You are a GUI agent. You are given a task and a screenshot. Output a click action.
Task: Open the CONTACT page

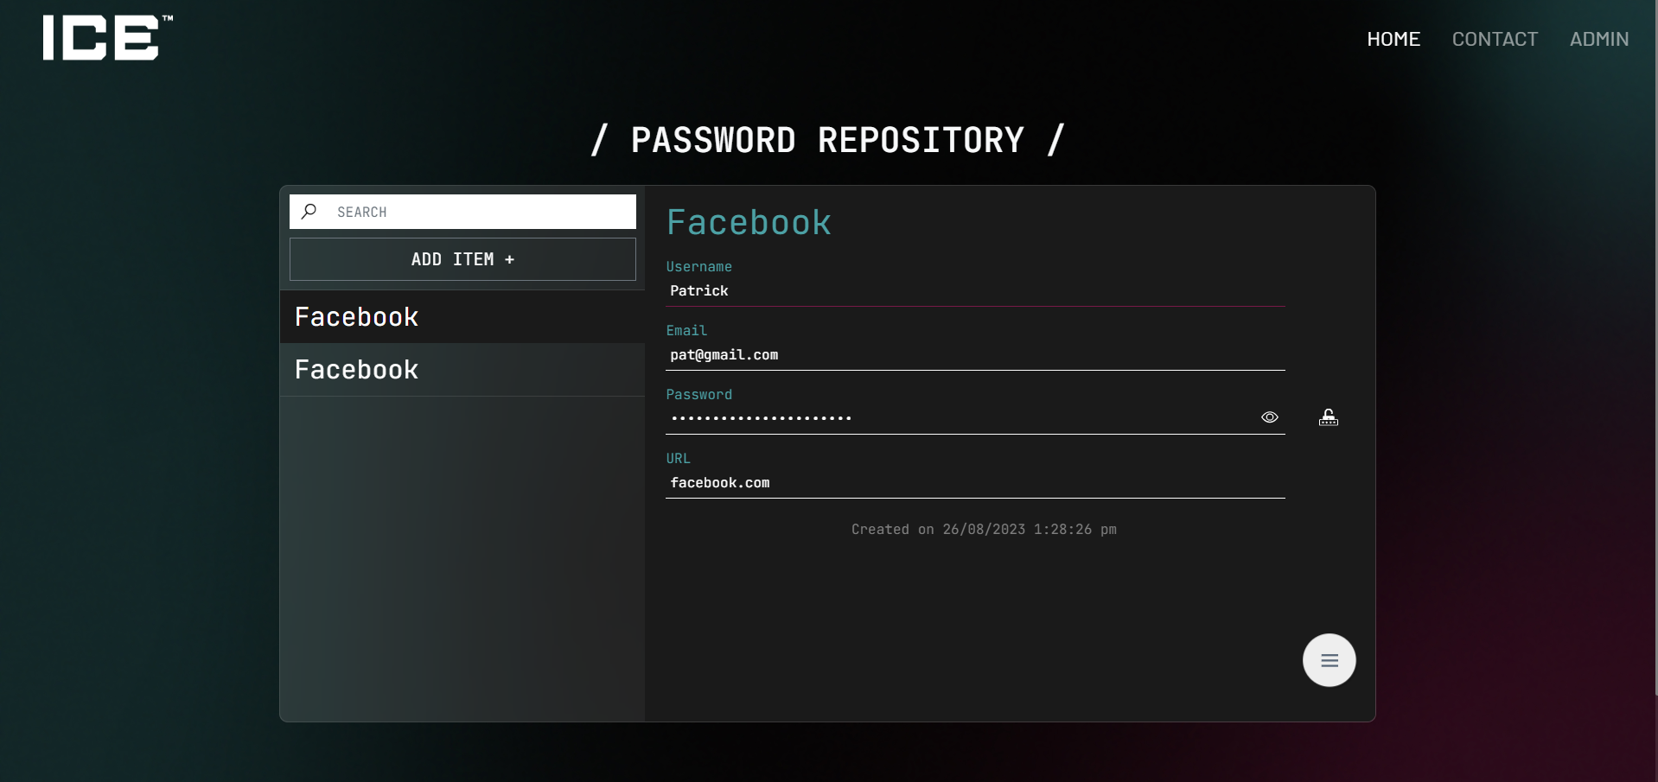click(x=1495, y=39)
